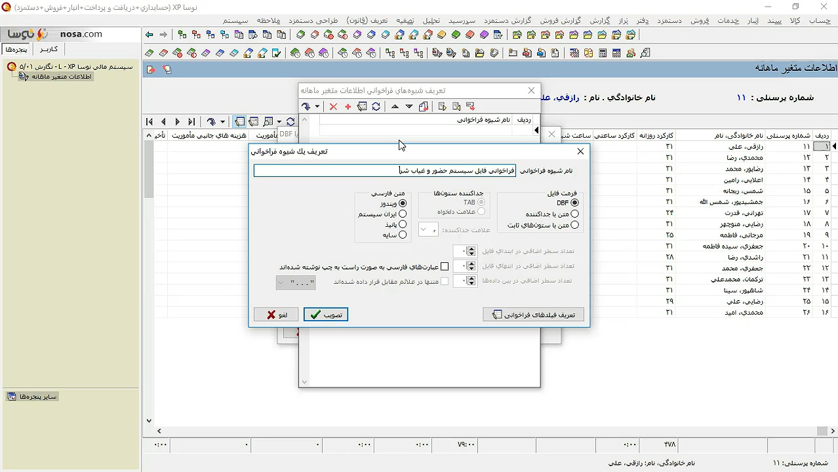Expand dropdown arrow beside import toolbar's first icon
Screen dimensions: 838x472
317,107
